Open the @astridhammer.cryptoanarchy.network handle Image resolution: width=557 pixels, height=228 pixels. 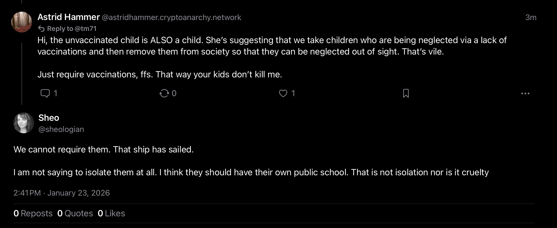pyautogui.click(x=171, y=17)
